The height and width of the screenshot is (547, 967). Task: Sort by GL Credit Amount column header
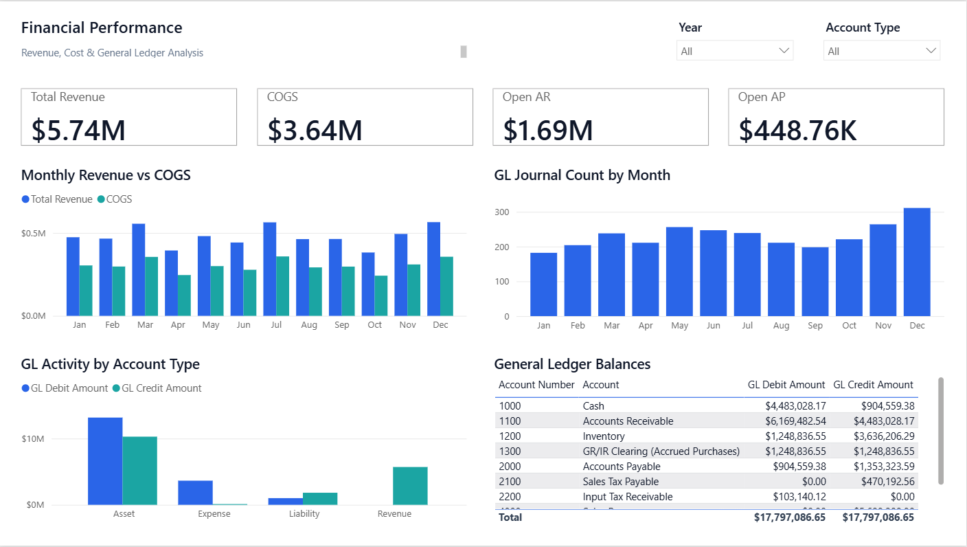click(x=873, y=385)
